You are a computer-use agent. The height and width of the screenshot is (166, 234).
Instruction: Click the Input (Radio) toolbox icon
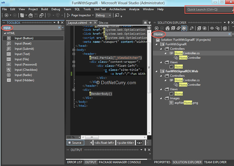[9, 75]
